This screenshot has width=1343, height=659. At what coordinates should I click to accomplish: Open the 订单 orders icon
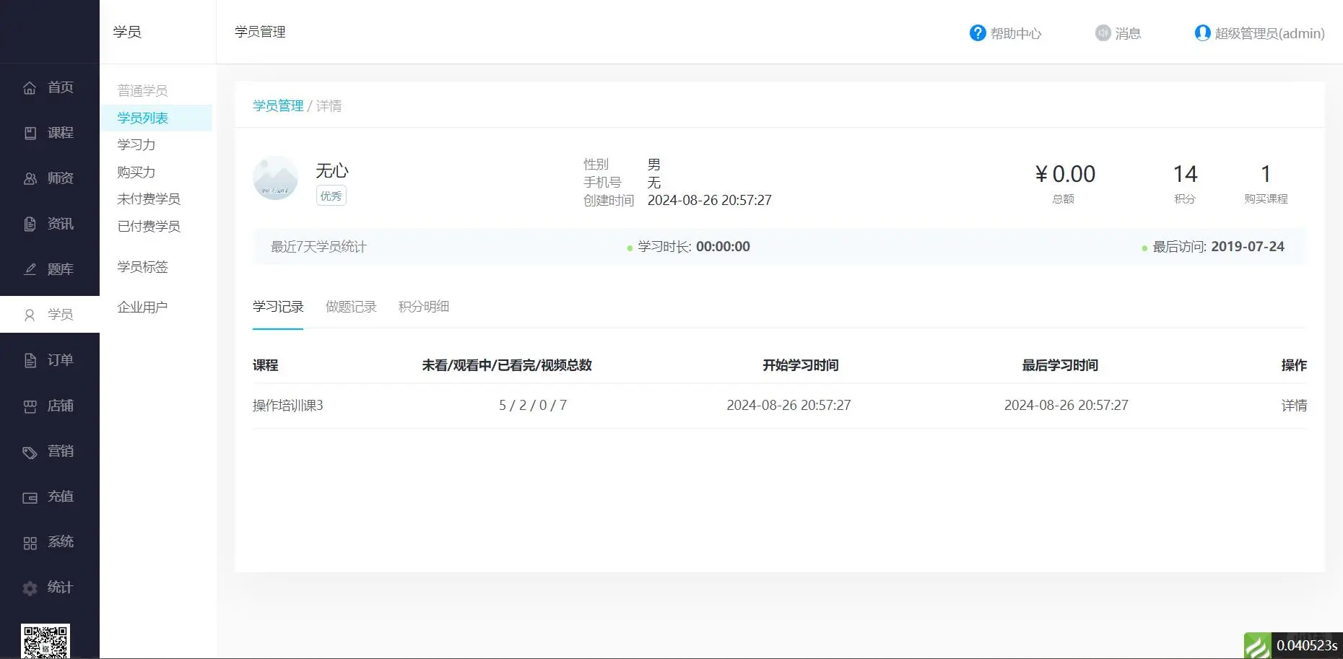click(x=30, y=359)
